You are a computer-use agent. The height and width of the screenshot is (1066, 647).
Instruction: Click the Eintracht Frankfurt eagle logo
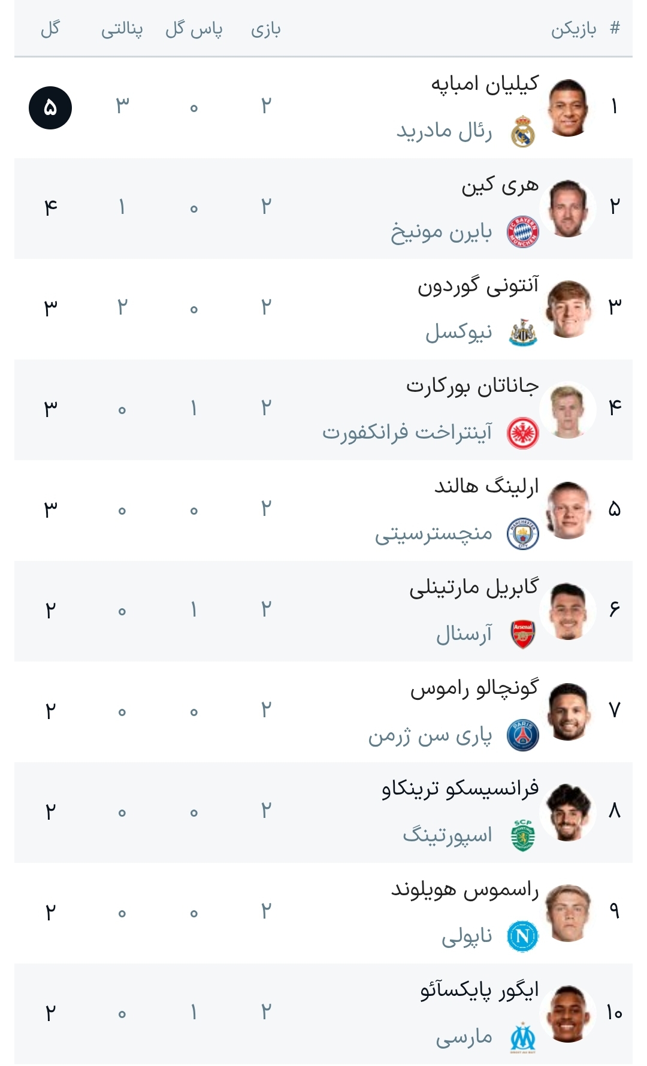pos(523,433)
